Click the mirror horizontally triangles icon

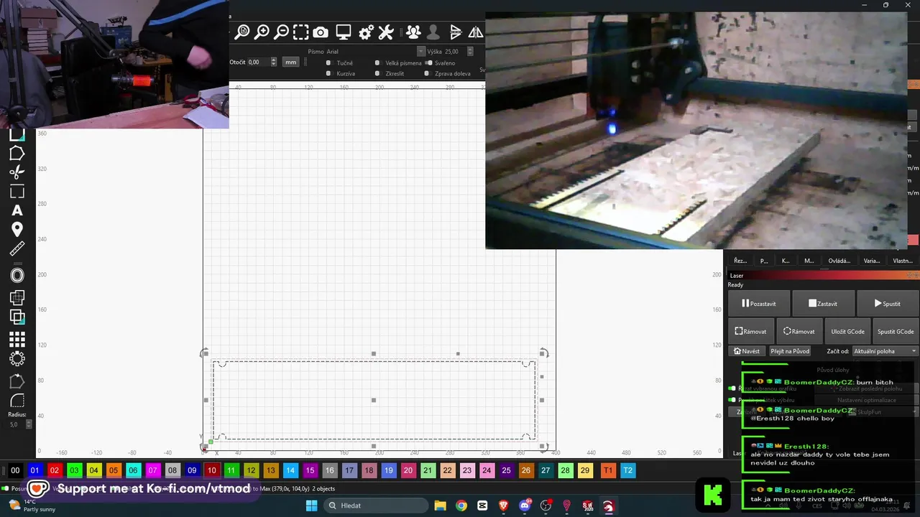point(476,32)
